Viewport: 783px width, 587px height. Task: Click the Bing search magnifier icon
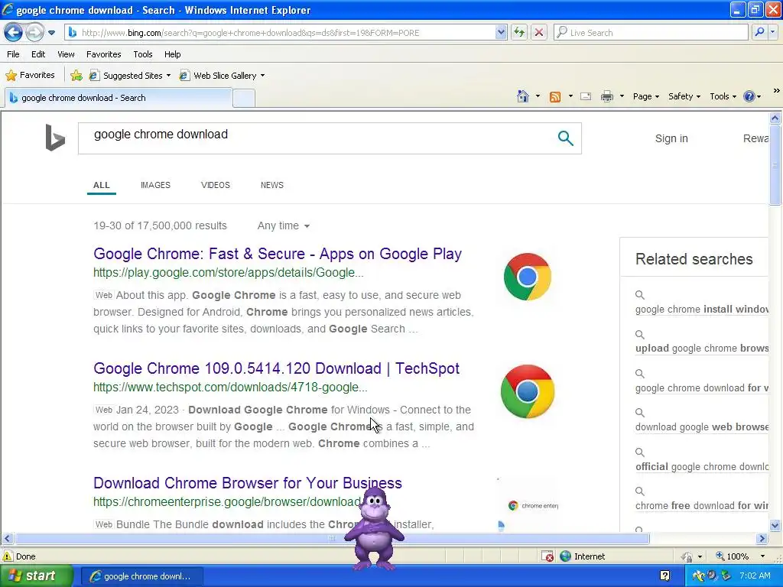(x=565, y=138)
